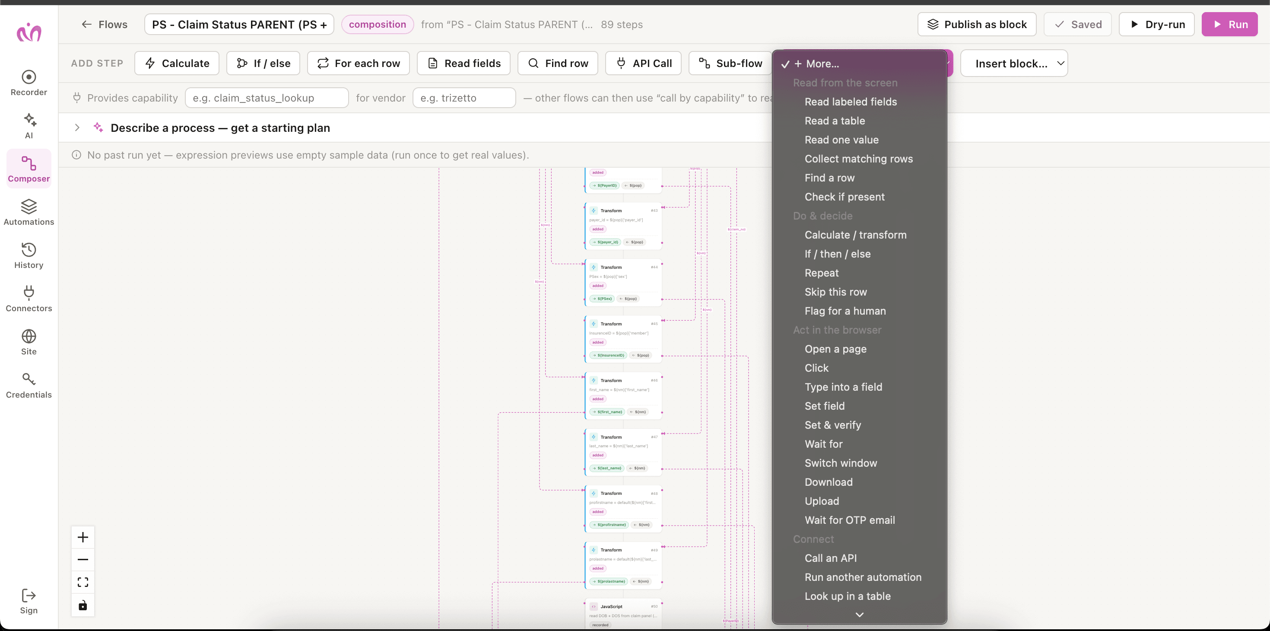
Task: Click the vendor input field
Action: click(464, 98)
